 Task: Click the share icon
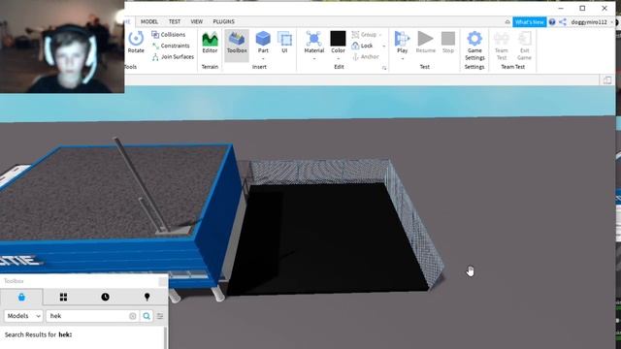click(x=563, y=22)
